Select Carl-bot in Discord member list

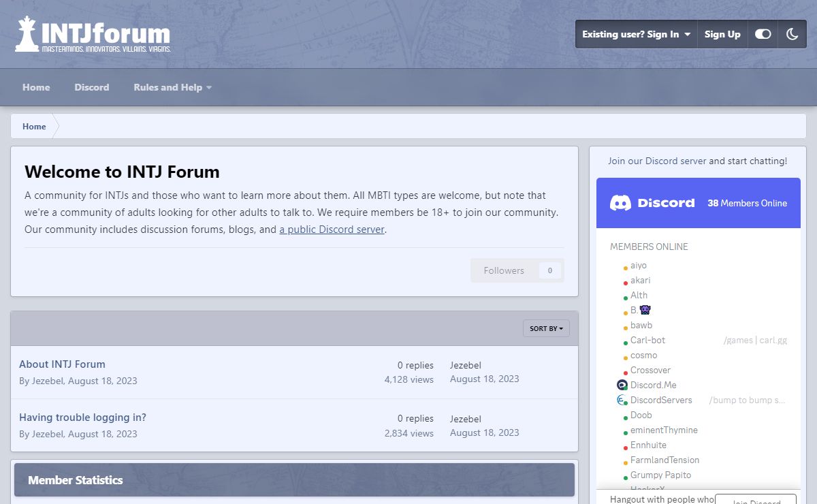pos(647,340)
